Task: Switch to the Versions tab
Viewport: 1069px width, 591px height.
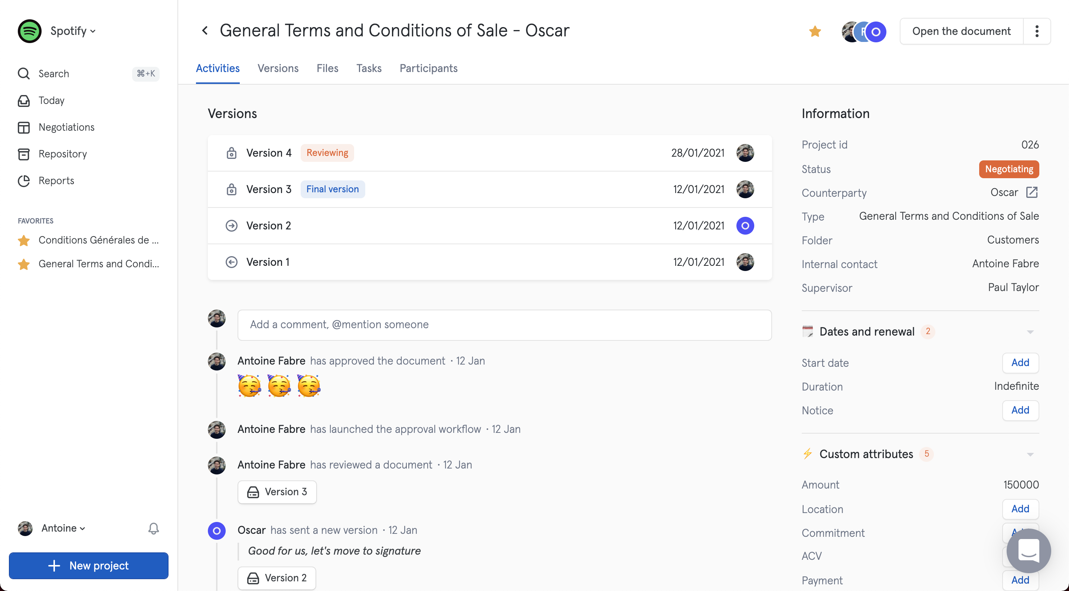Action: [x=278, y=68]
